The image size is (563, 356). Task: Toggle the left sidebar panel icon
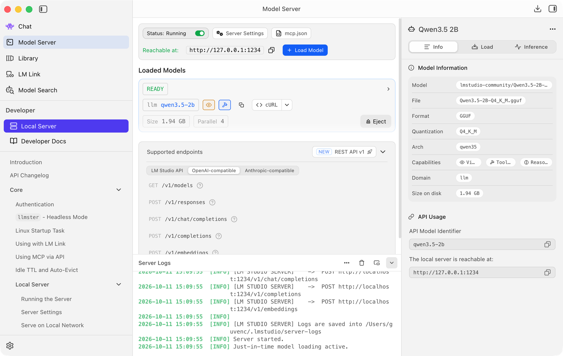[43, 9]
